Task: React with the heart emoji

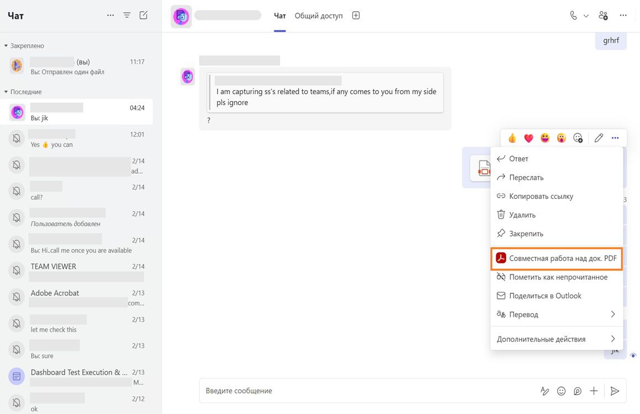Action: [x=528, y=137]
